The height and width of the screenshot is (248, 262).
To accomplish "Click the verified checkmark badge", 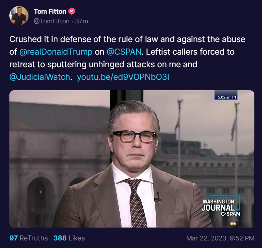I will 72,11.
